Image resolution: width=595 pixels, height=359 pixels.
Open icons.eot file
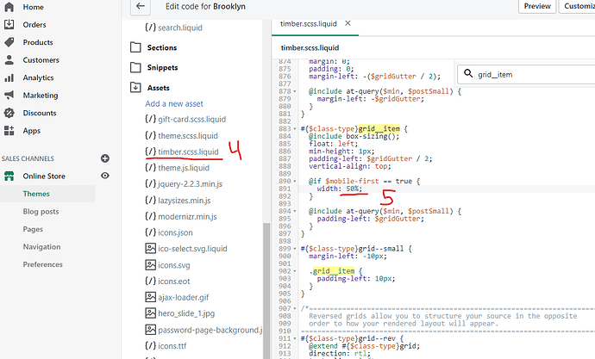coord(174,281)
